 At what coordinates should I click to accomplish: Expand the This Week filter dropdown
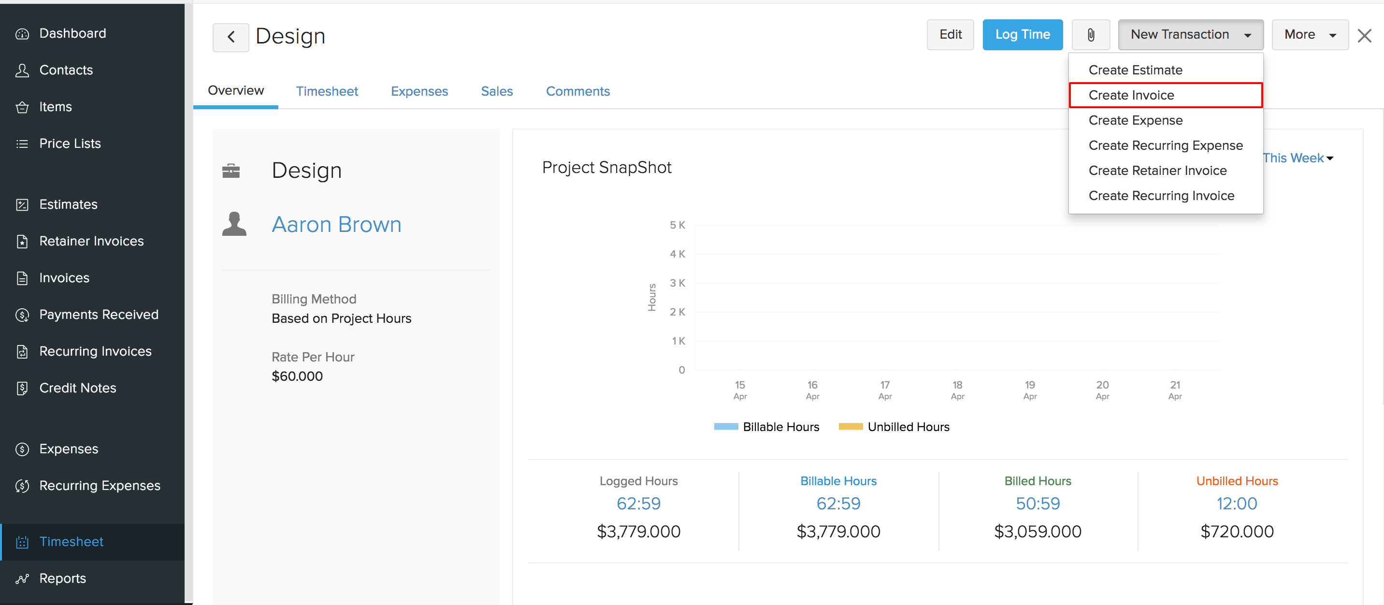[1299, 158]
